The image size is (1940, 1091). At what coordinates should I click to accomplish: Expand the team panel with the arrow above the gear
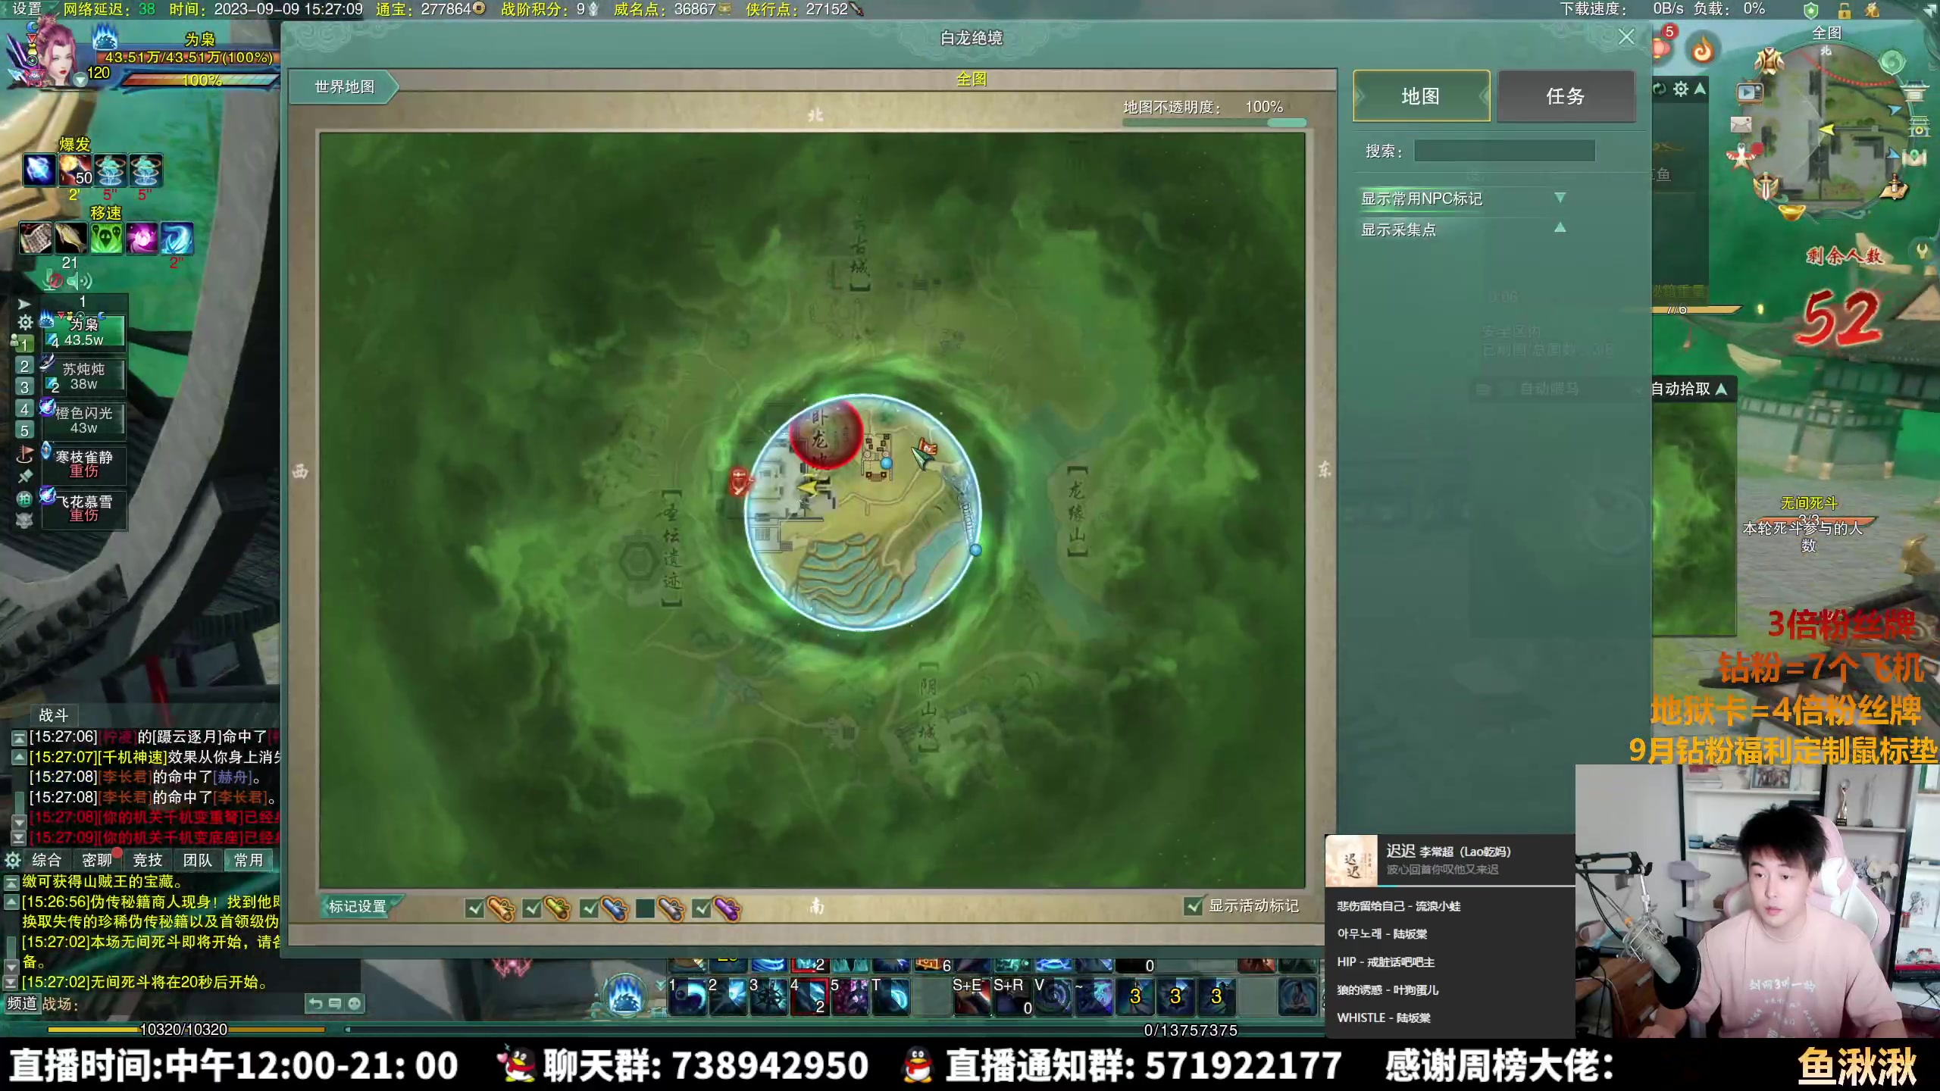pyautogui.click(x=24, y=304)
